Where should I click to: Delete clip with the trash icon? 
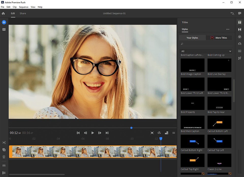pyautogui.click(x=4, y=157)
